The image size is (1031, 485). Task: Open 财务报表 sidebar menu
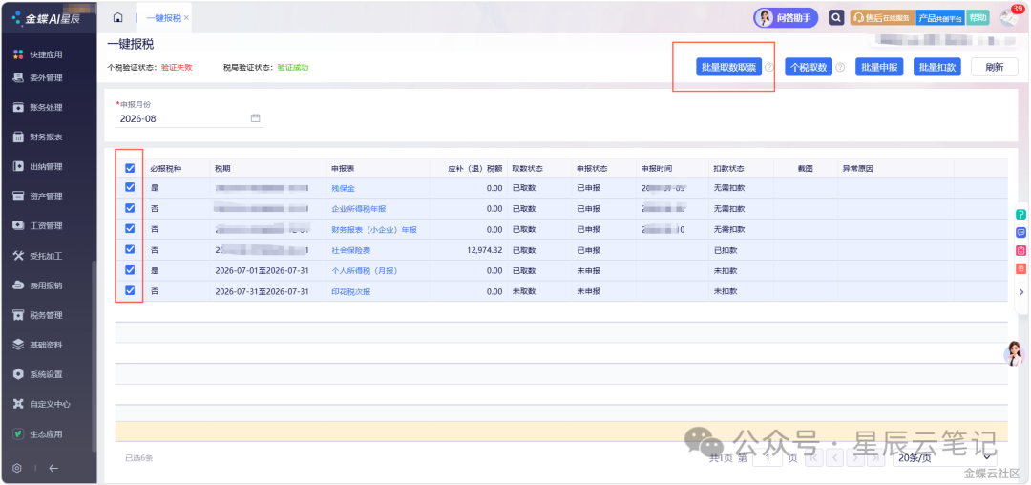[x=46, y=137]
